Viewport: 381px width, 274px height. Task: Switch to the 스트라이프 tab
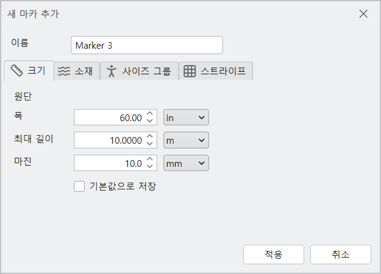click(216, 71)
